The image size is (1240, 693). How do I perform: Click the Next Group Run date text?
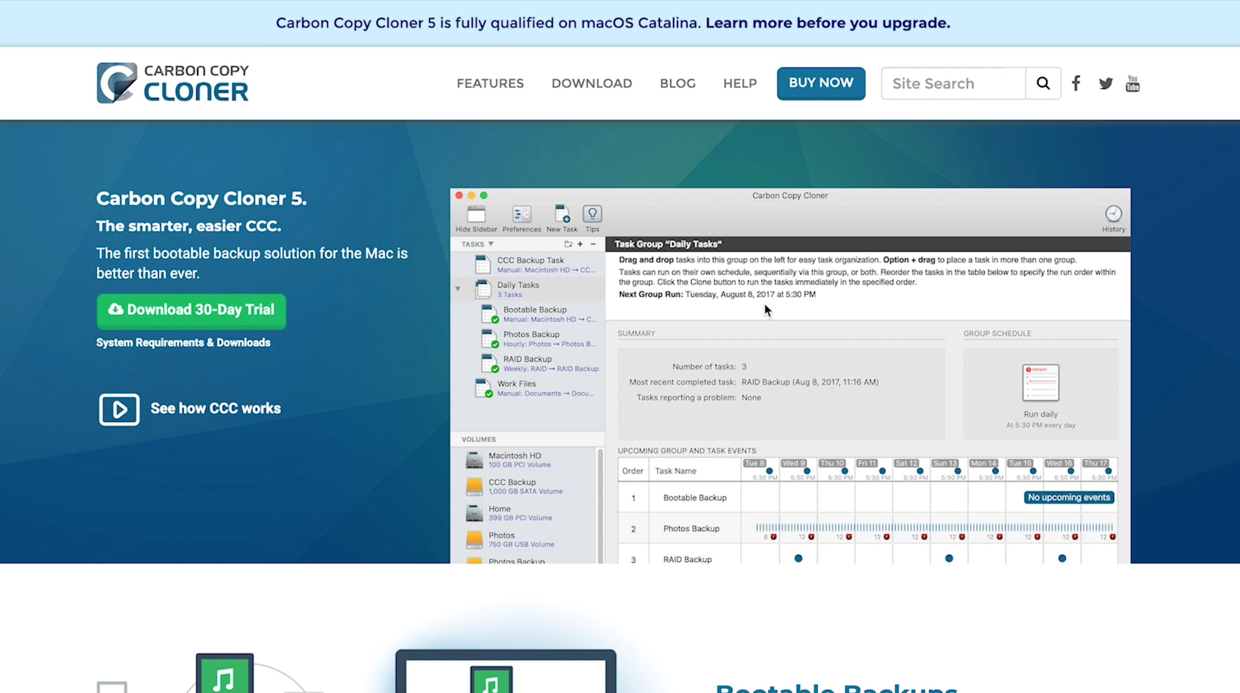click(x=750, y=294)
